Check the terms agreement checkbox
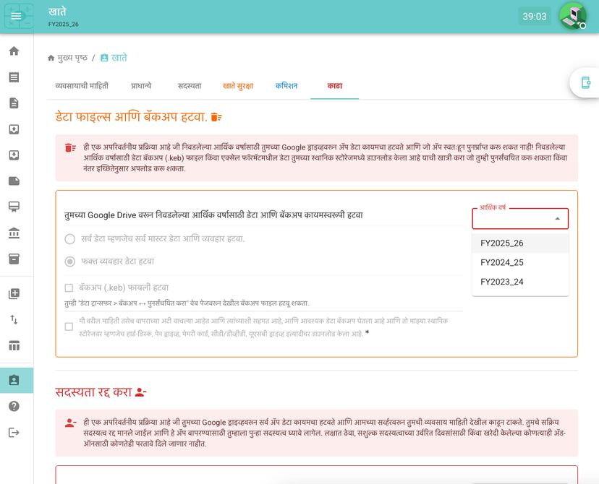This screenshot has height=484, width=599. [x=69, y=327]
